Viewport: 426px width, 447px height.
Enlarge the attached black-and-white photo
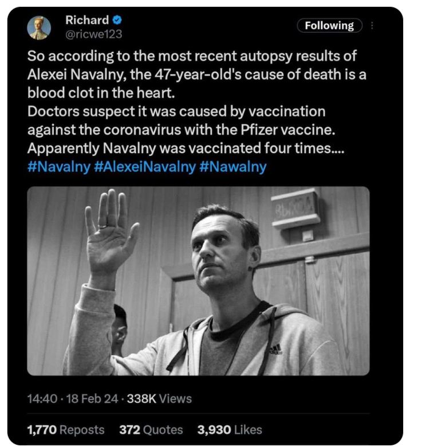coord(198,281)
